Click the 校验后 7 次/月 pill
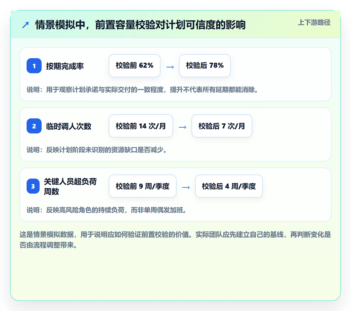 pos(222,126)
